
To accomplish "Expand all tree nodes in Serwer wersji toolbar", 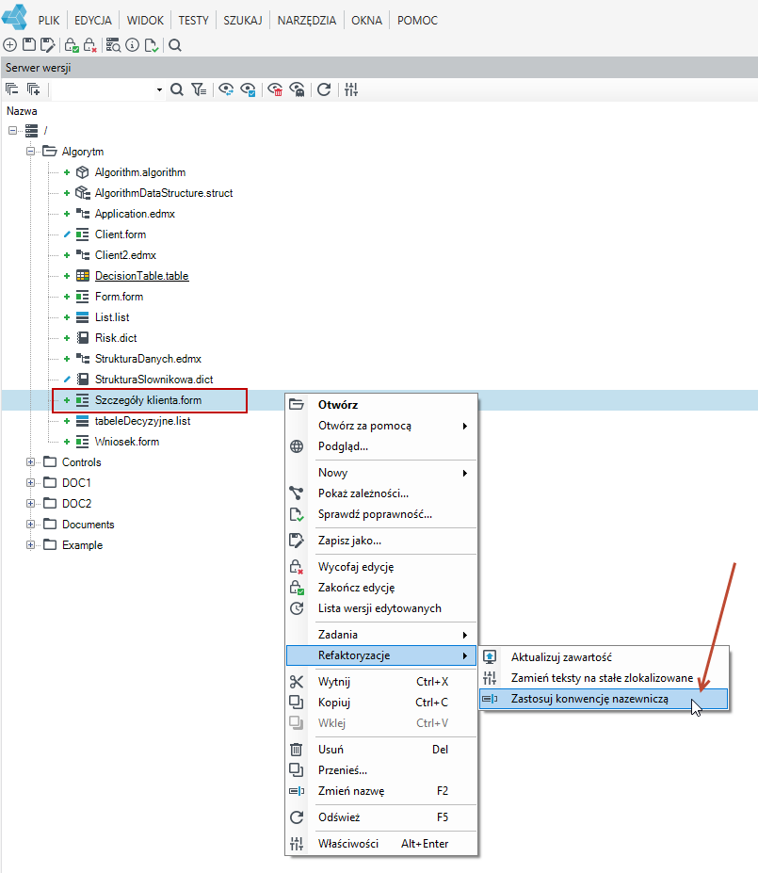I will pos(33,89).
